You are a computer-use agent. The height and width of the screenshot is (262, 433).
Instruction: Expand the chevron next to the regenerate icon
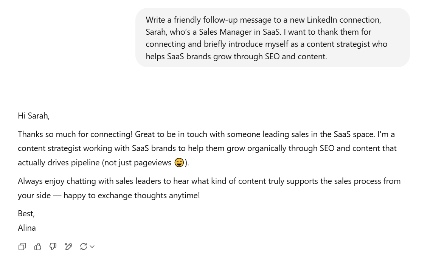click(92, 247)
